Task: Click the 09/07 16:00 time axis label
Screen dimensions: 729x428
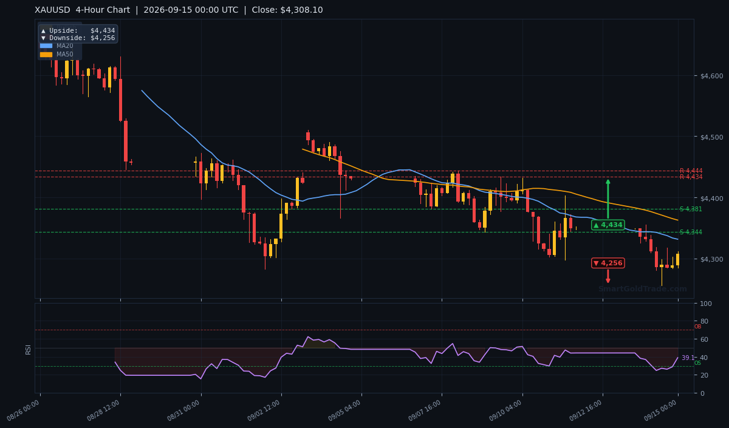Action: pos(424,412)
